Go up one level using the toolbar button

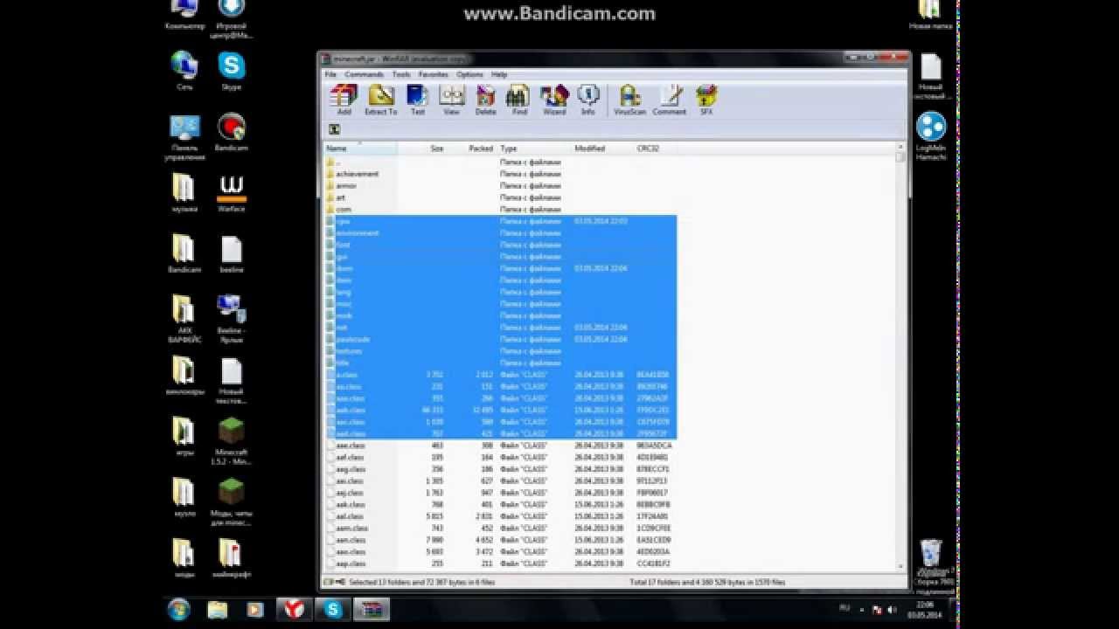(334, 129)
